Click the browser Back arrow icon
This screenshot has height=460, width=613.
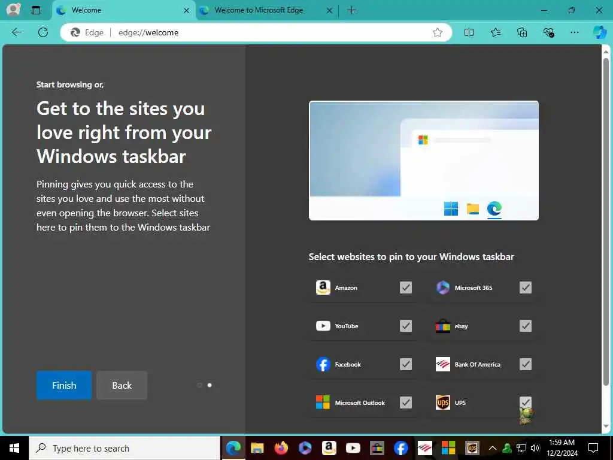point(17,32)
